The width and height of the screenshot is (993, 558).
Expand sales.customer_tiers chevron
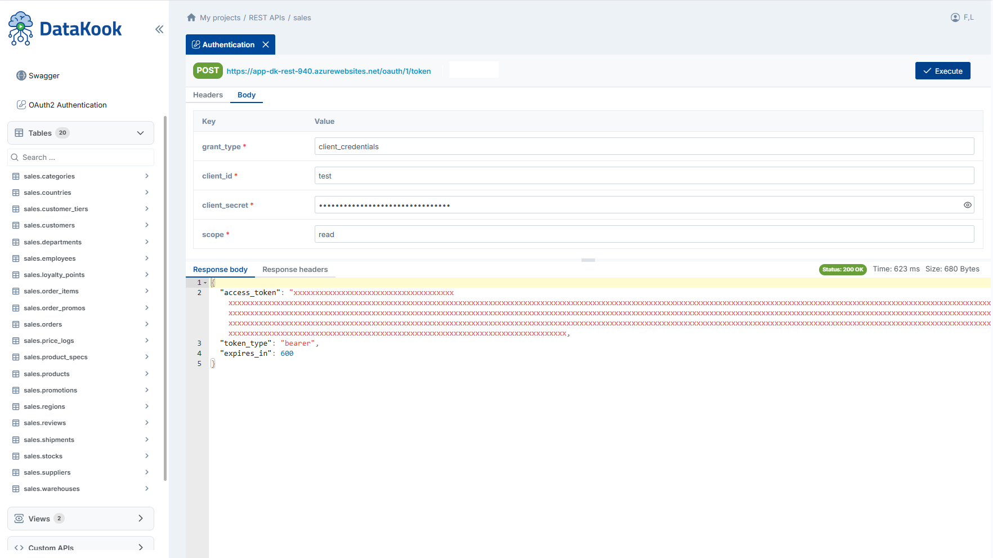[147, 209]
